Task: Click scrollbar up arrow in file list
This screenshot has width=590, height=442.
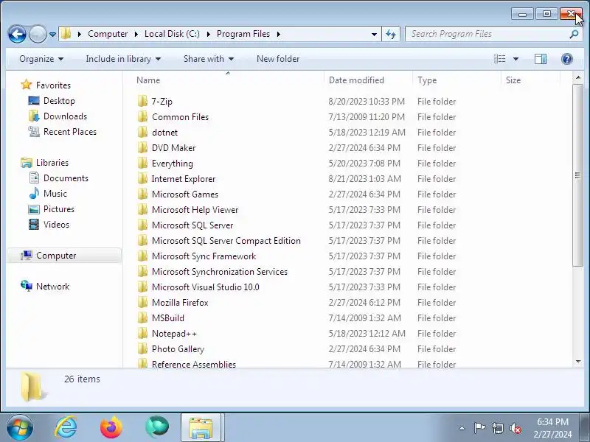Action: 578,78
